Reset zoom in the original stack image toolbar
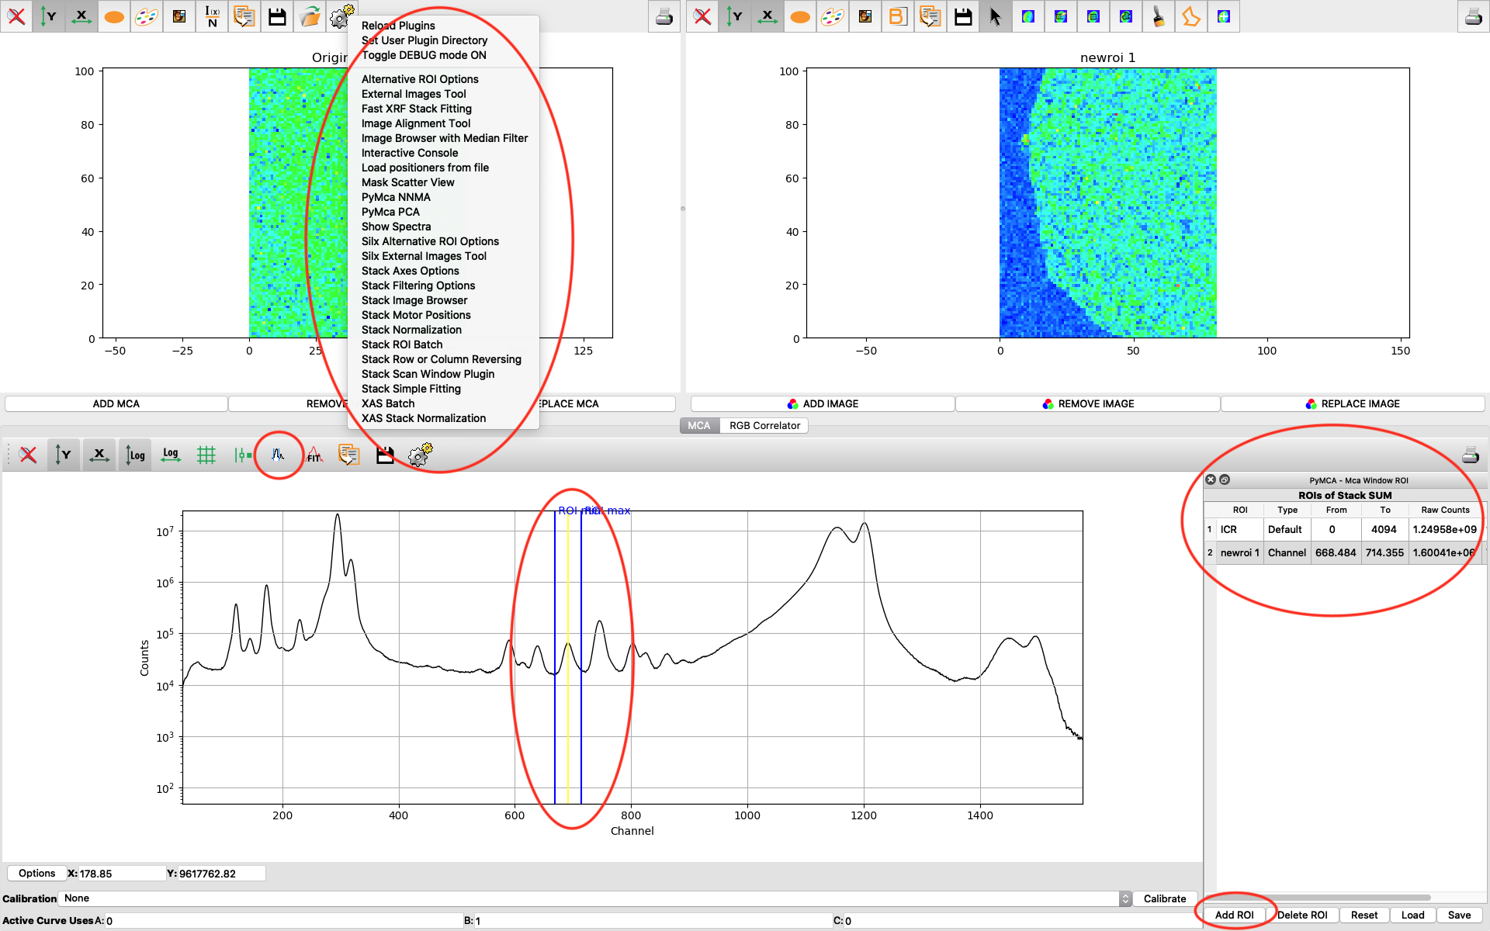Viewport: 1490px width, 931px height. 16,16
